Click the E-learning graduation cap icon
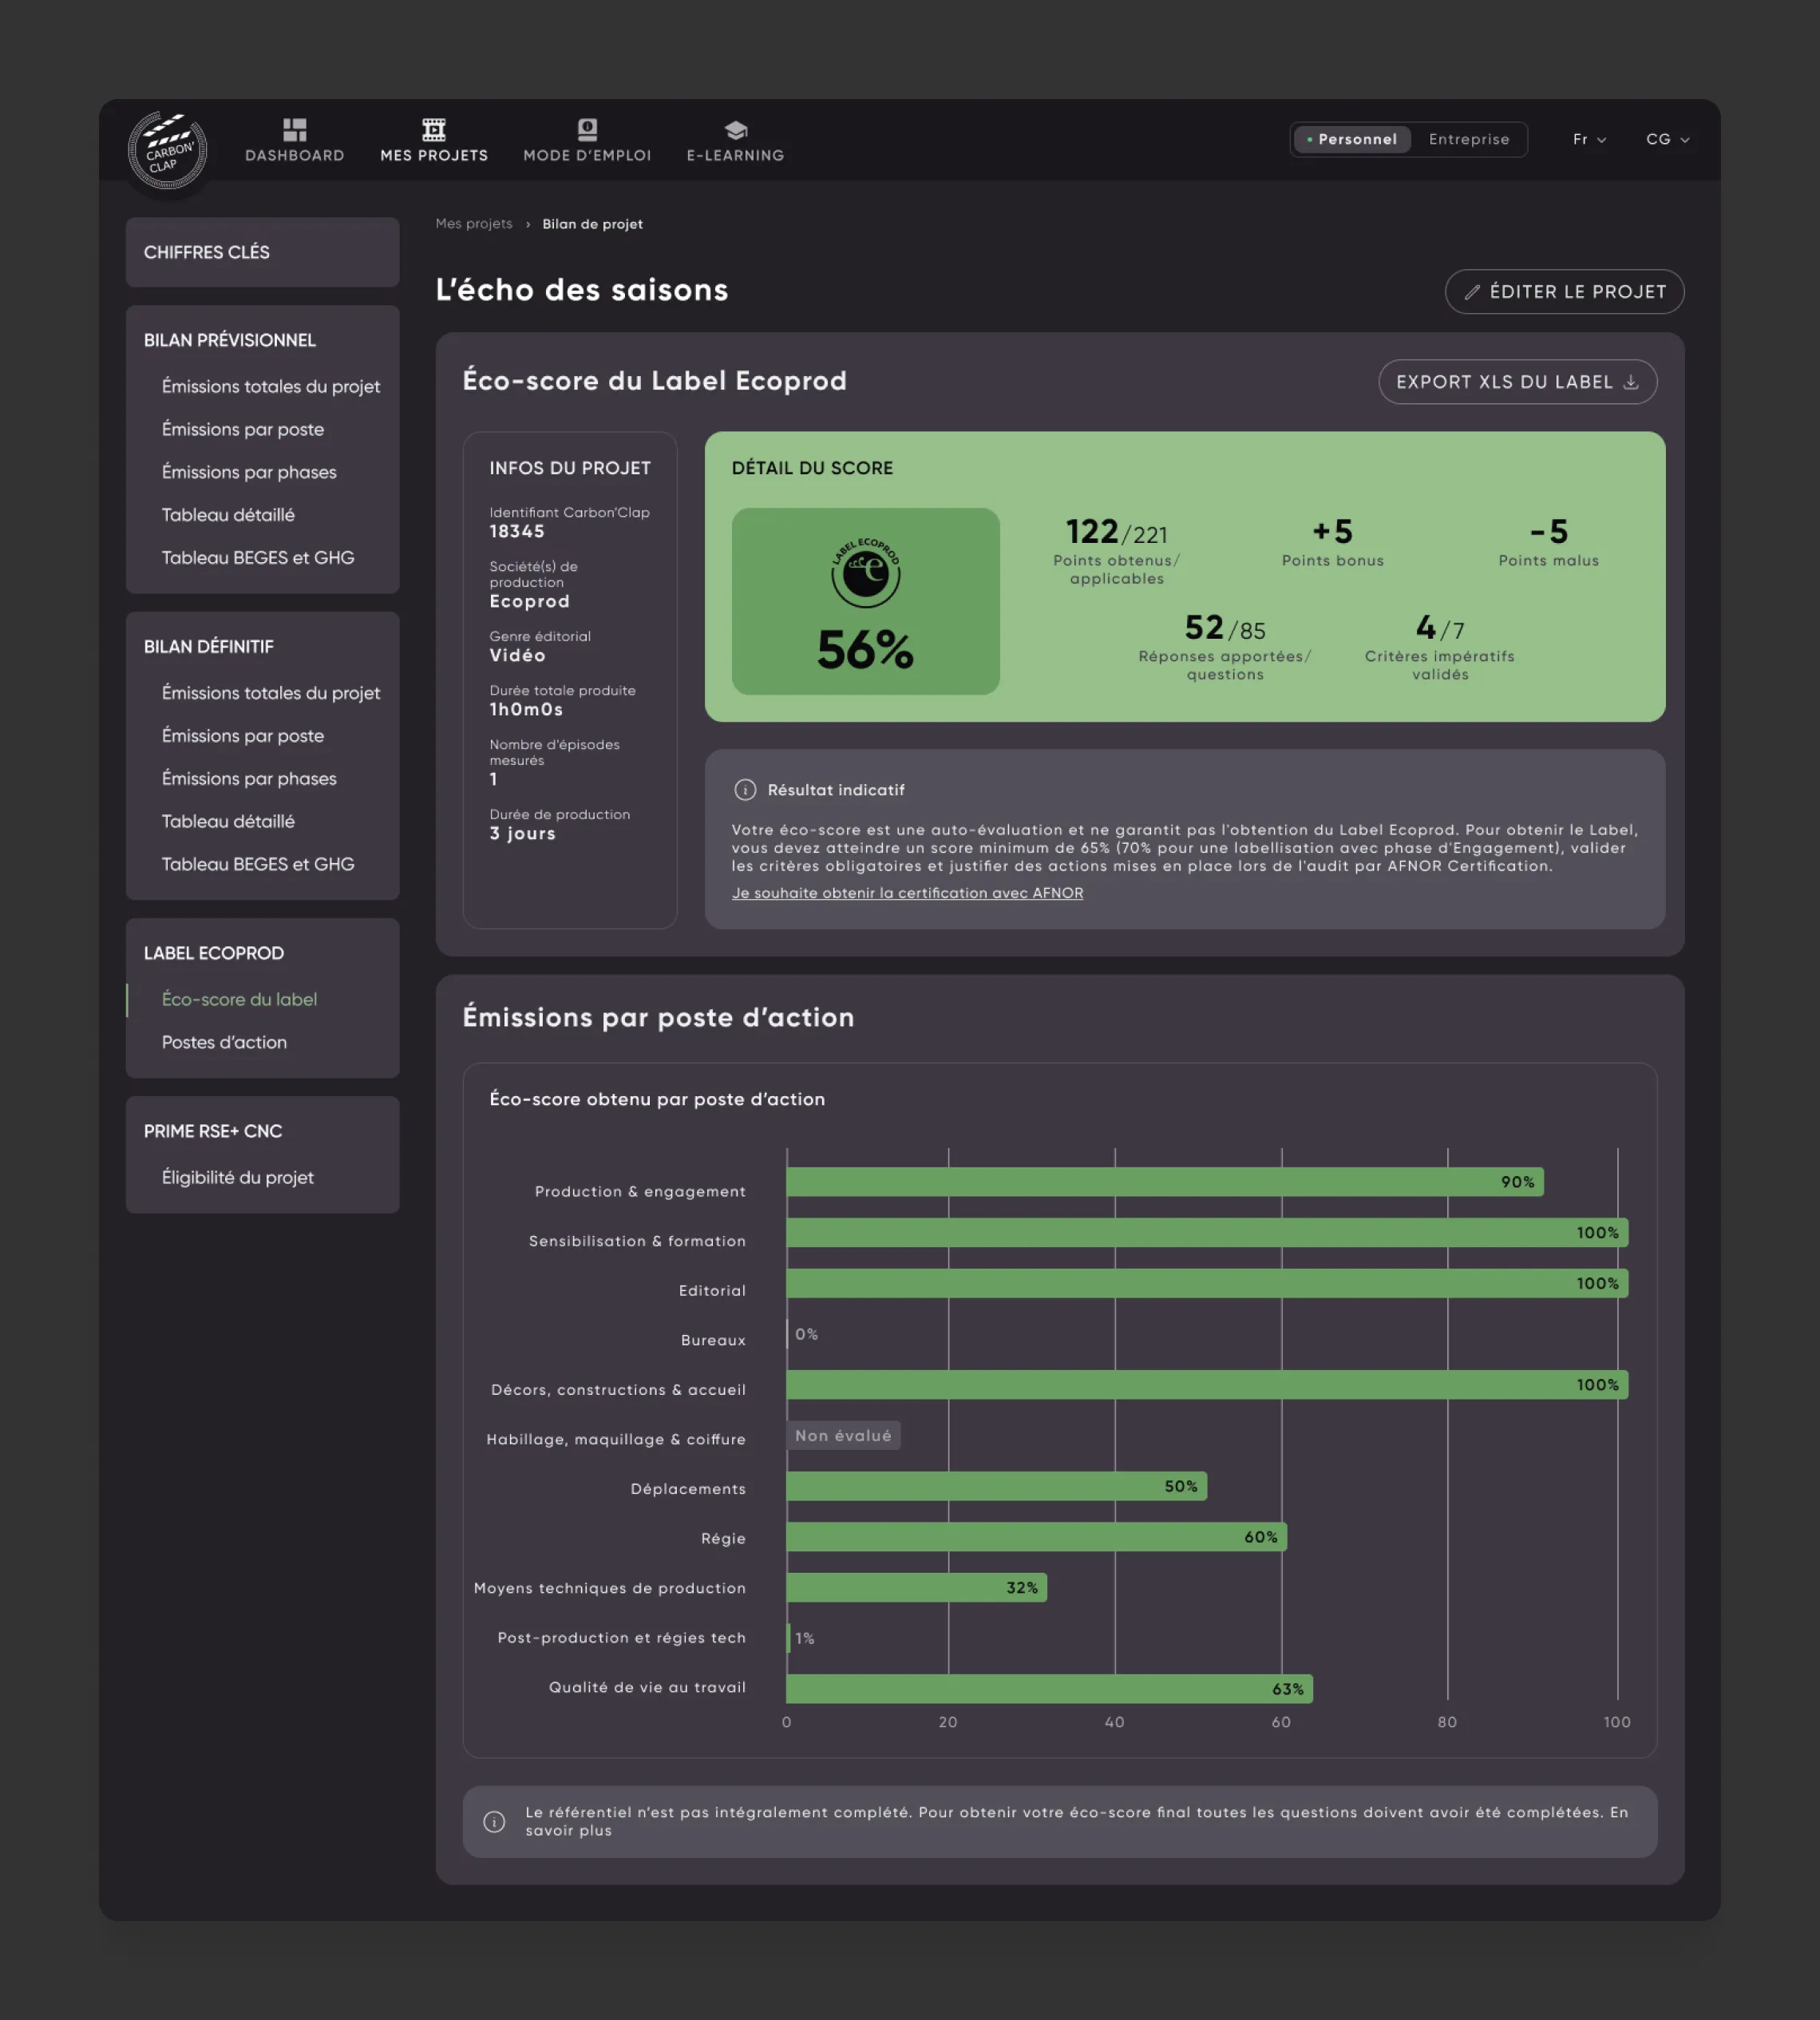This screenshot has width=1820, height=2020. click(x=735, y=130)
